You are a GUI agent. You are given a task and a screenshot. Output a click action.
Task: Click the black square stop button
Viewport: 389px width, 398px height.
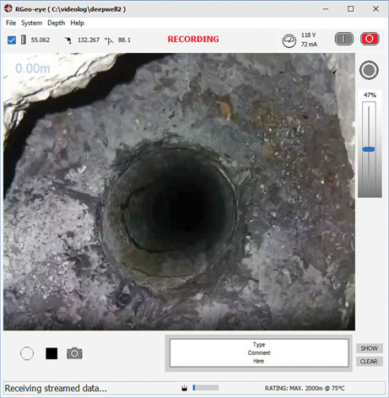click(x=51, y=353)
